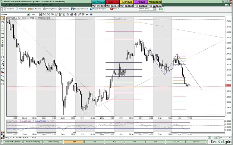Image resolution: width=233 pixels, height=145 pixels.
Task: Open the Dashboard
Action: (x=21, y=9)
